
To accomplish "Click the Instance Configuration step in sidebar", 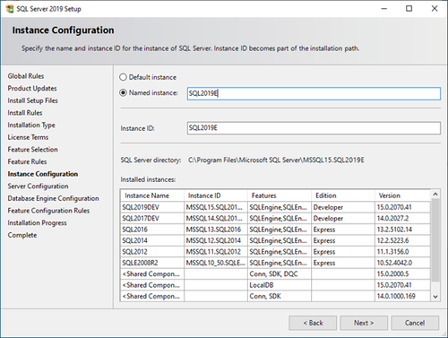I will (43, 174).
